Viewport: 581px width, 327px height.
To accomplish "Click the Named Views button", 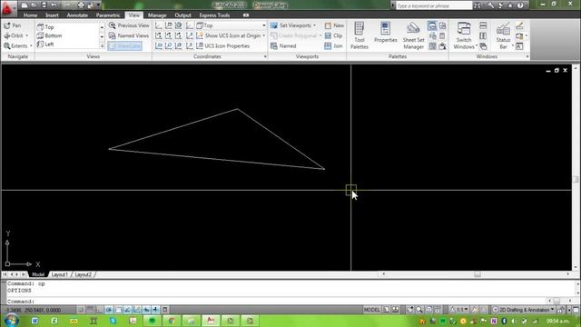I will (129, 35).
